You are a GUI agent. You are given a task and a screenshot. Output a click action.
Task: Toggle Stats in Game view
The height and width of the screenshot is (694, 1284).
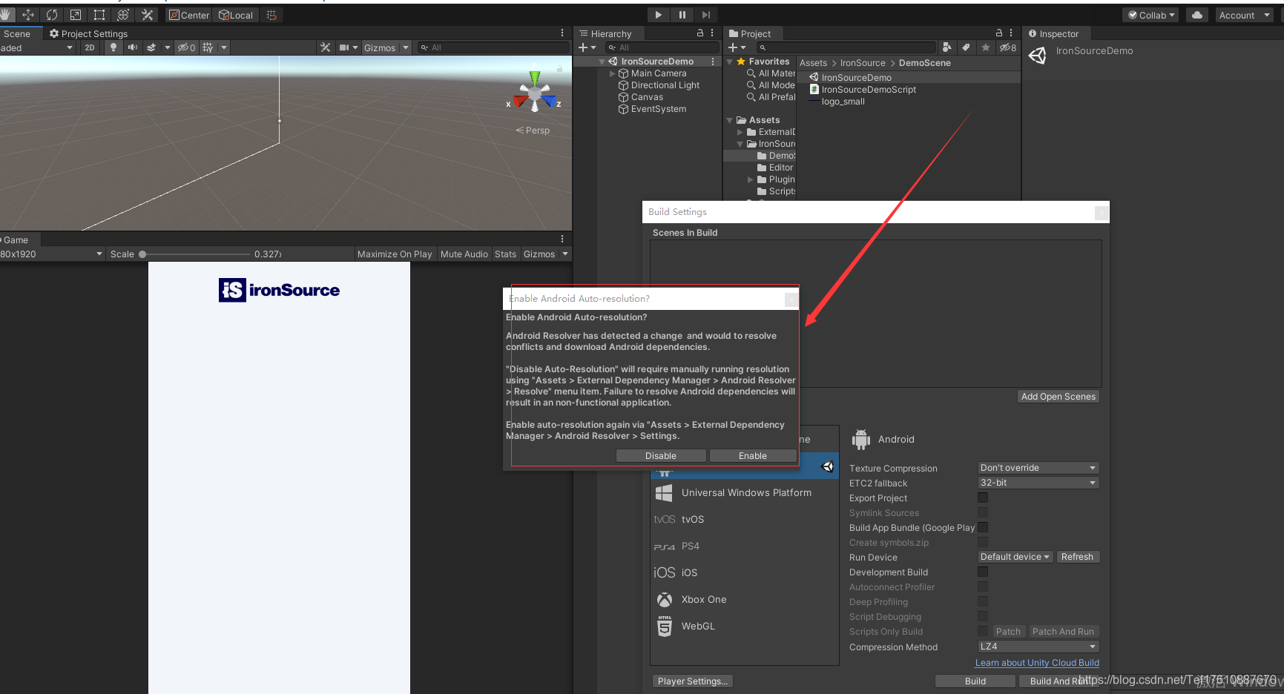[x=506, y=254]
